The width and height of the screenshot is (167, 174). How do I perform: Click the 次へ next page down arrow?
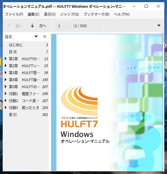[x=32, y=26]
